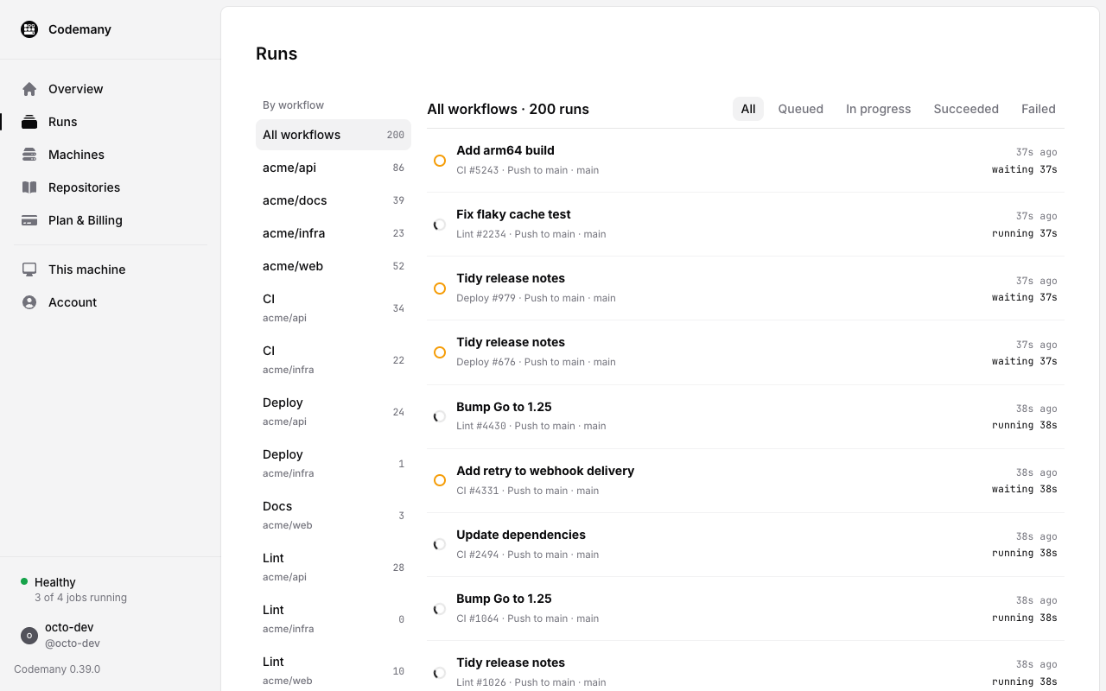Select CI workflow for acme/api

pos(334,308)
